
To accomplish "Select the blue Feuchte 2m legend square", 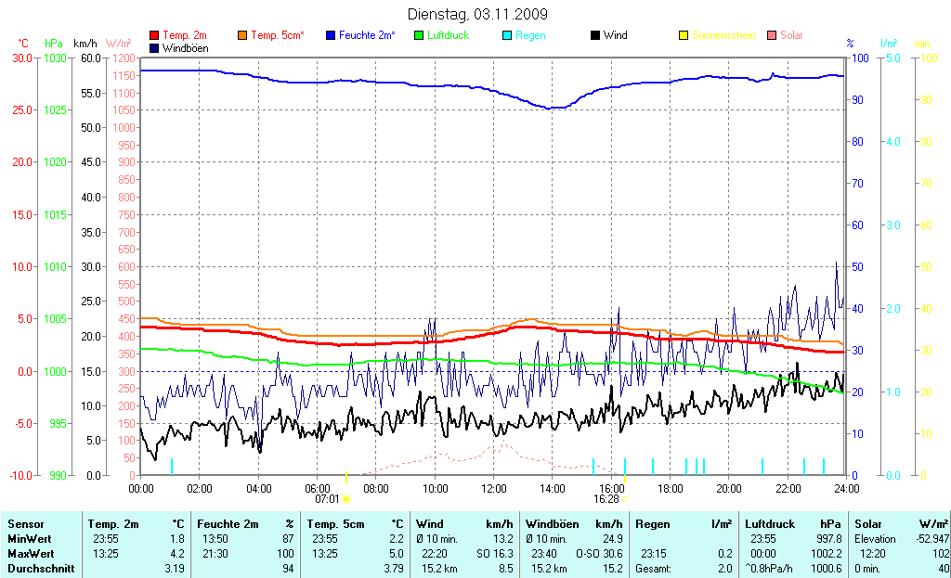I will (x=331, y=36).
